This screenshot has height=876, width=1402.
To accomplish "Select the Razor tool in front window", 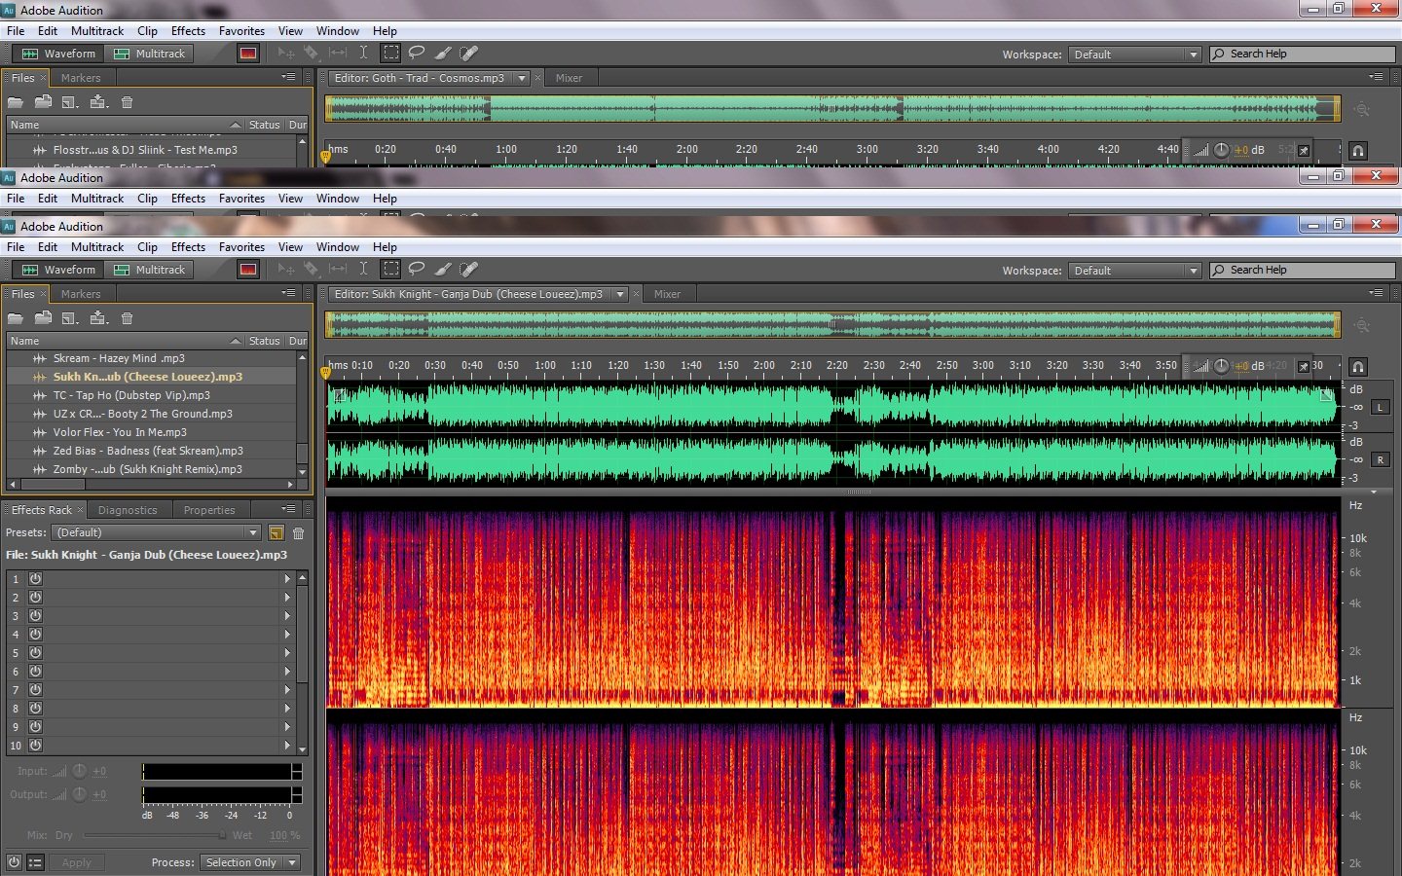I will (312, 270).
